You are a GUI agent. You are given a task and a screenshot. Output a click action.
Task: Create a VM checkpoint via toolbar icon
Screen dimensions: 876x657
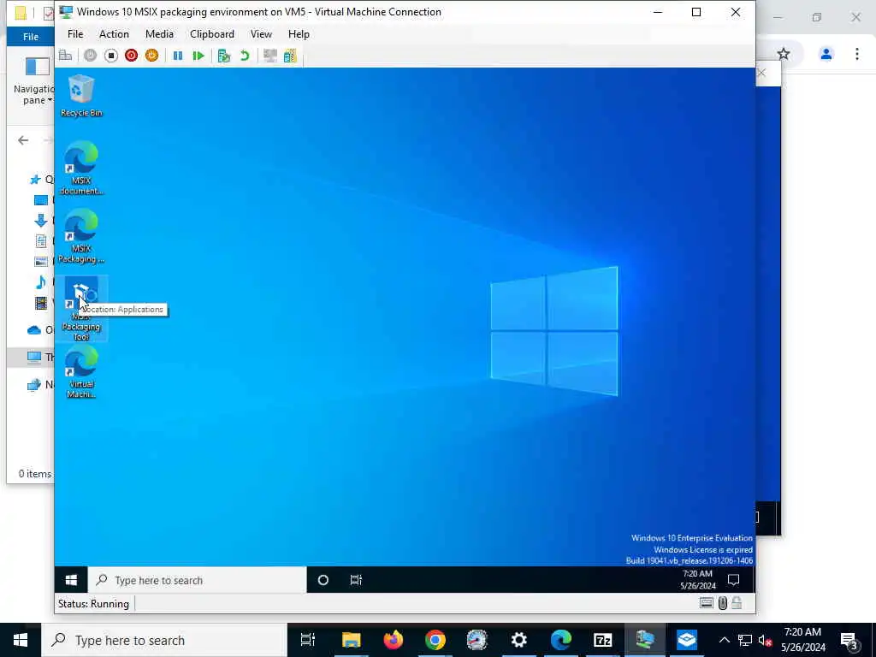[x=224, y=56]
